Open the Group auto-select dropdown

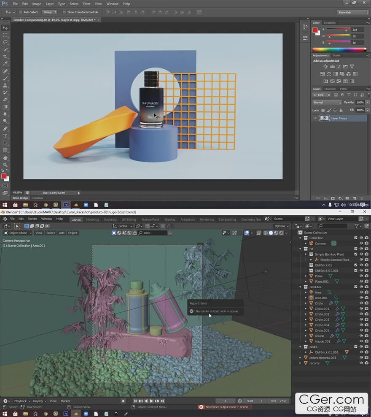[50, 12]
